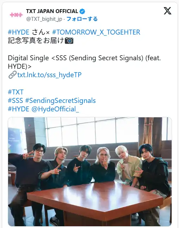179x228 pixels.
Task: Click the camera emoji in tweet
Action: point(69,41)
